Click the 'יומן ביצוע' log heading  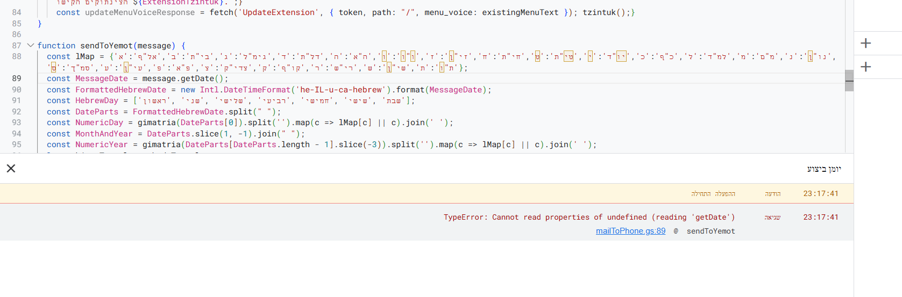pyautogui.click(x=823, y=169)
